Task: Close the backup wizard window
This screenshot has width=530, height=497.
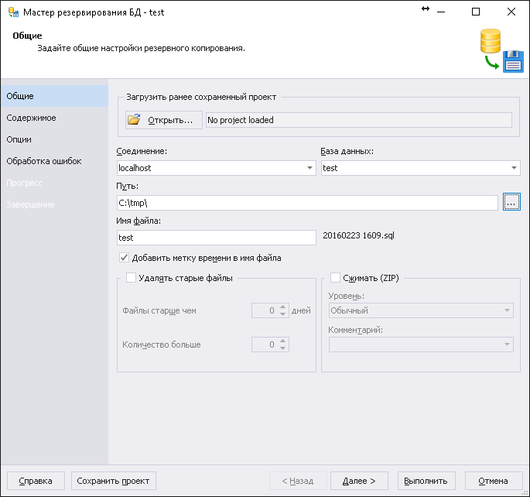Action: point(511,12)
